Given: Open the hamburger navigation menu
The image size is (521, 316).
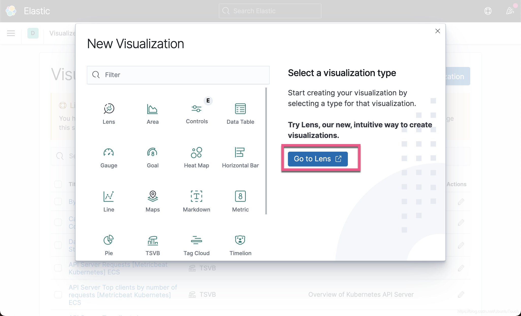Looking at the screenshot, I should 11,33.
